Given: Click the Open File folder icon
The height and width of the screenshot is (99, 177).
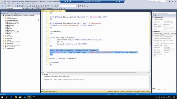Looking at the screenshot, I should (15, 6).
